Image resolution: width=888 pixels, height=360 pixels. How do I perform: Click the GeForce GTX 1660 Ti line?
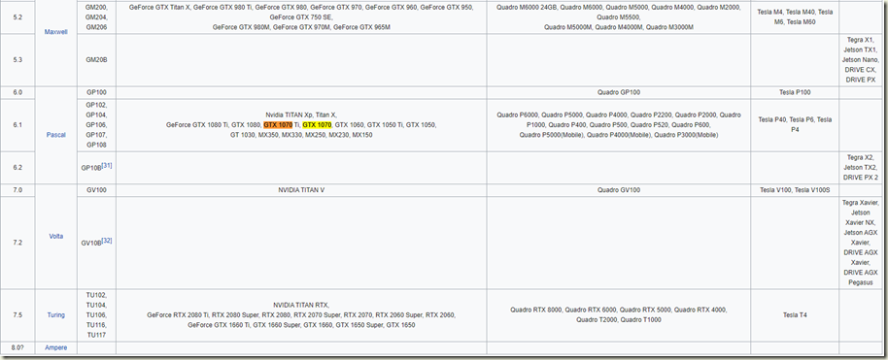point(301,325)
